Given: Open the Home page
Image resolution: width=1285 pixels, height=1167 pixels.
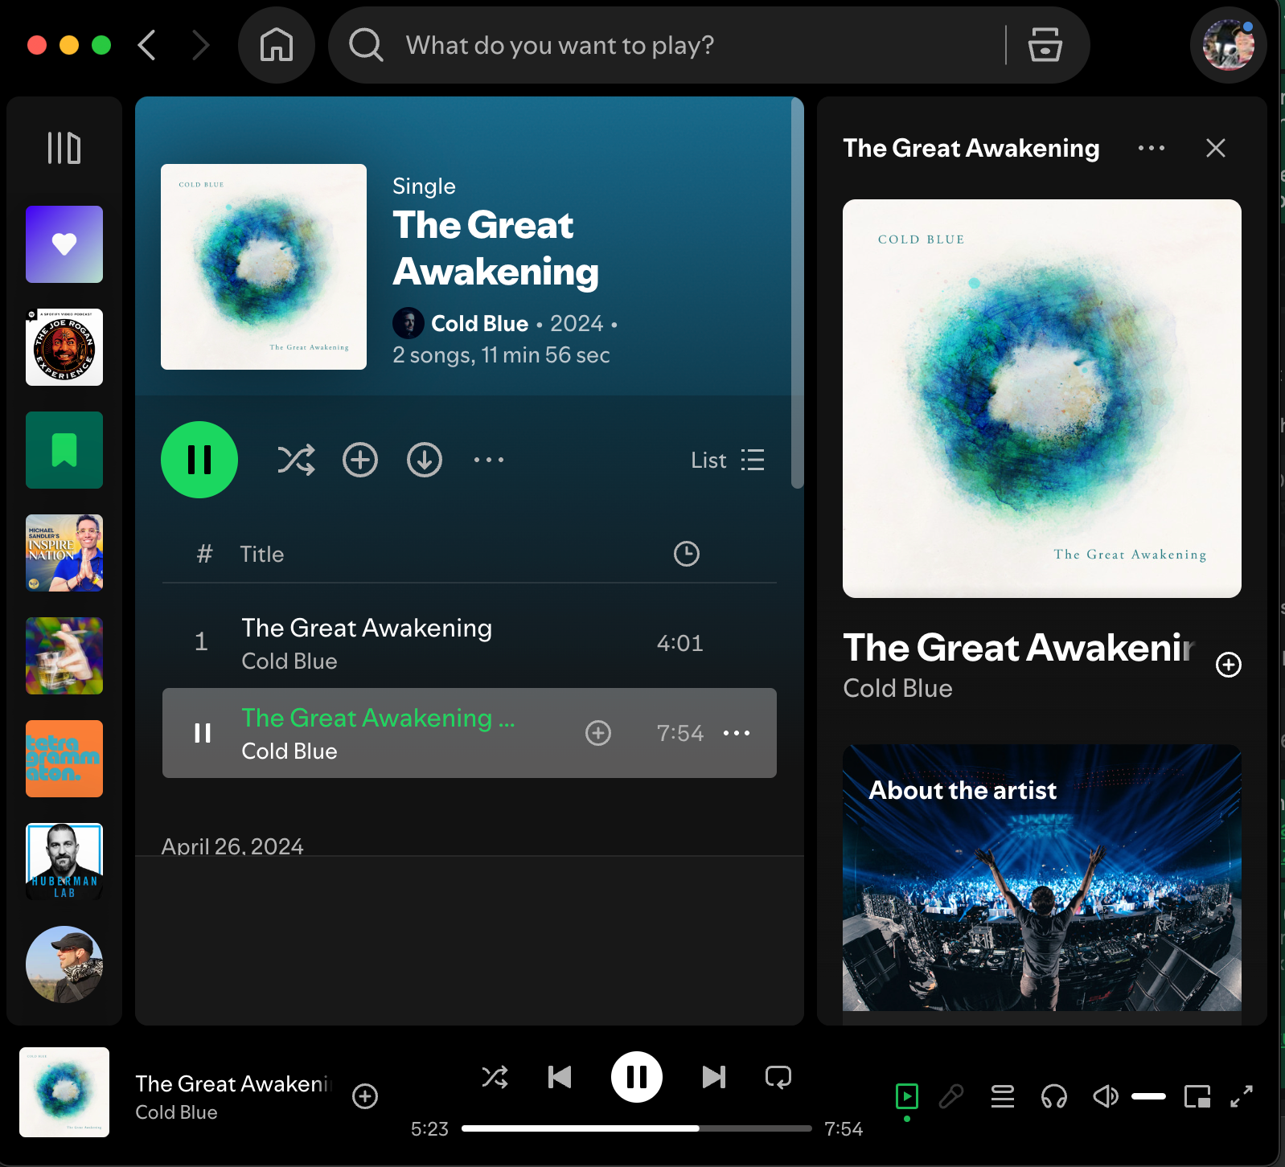Looking at the screenshot, I should 277,45.
